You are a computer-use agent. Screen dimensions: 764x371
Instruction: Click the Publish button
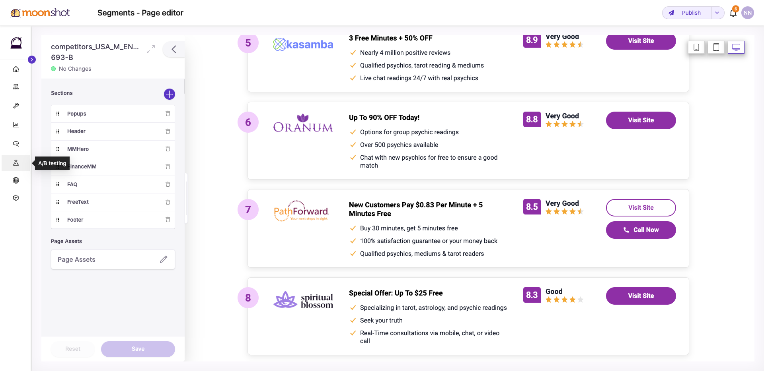(x=687, y=13)
